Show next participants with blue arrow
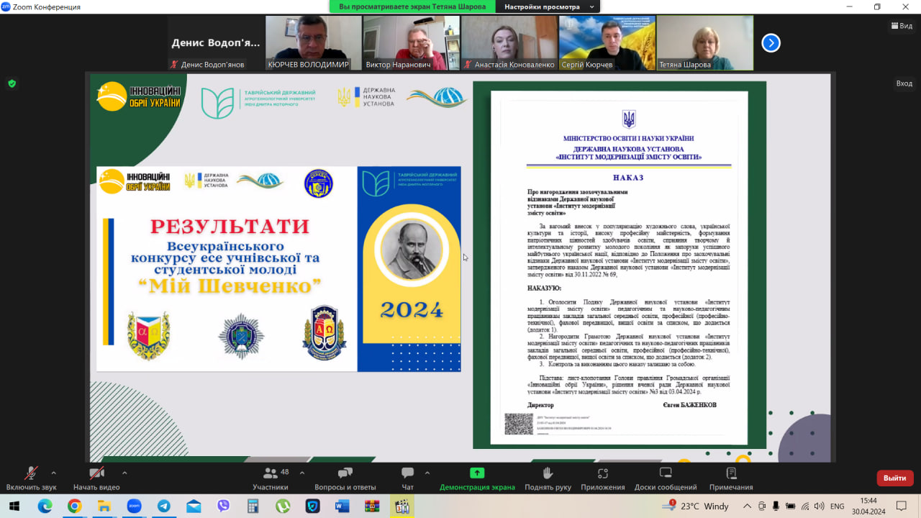Image resolution: width=921 pixels, height=518 pixels. pyautogui.click(x=771, y=43)
